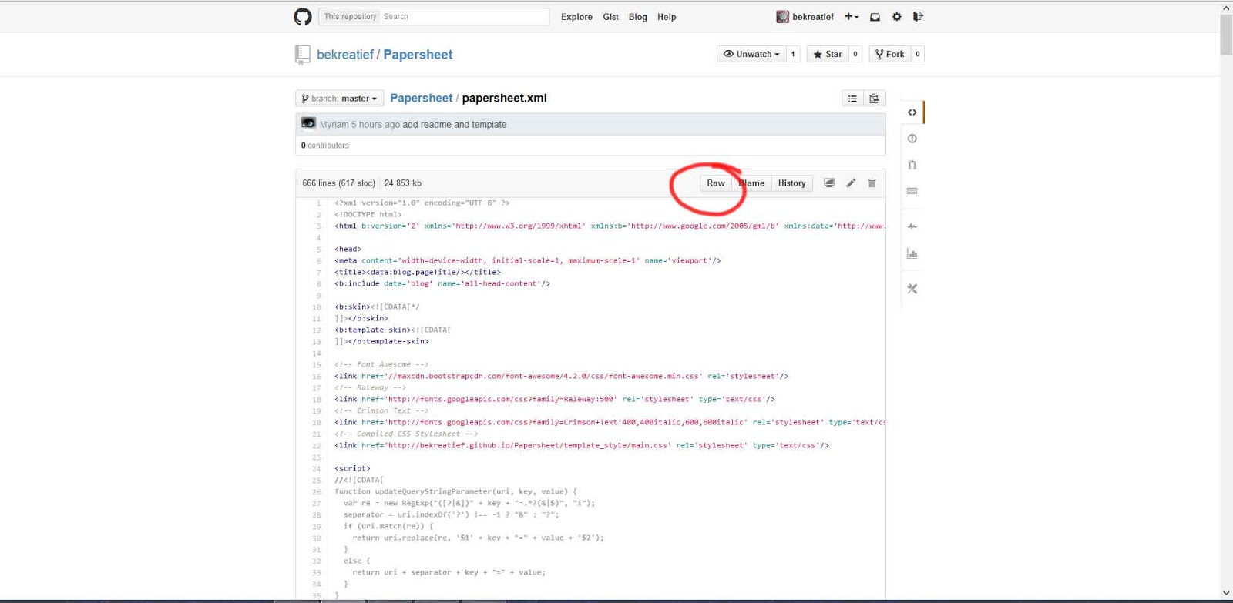Click the History button

pyautogui.click(x=791, y=183)
